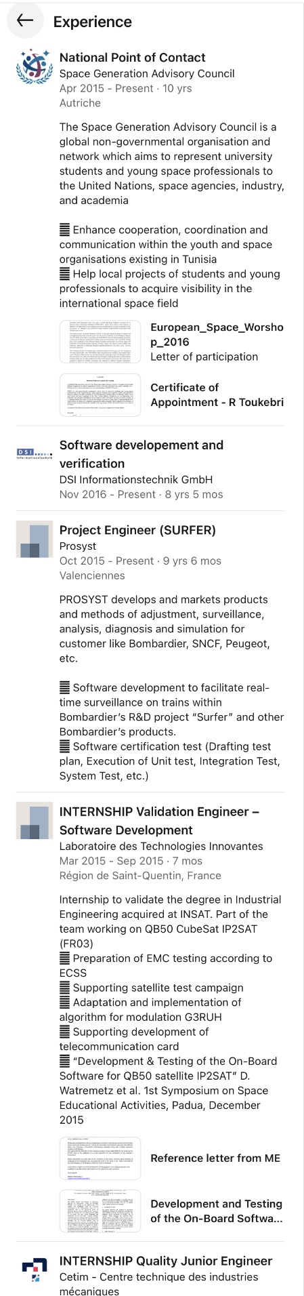This screenshot has width=304, height=1296.
Task: Open the Certificate of Appointment document thumbnail
Action: (100, 394)
